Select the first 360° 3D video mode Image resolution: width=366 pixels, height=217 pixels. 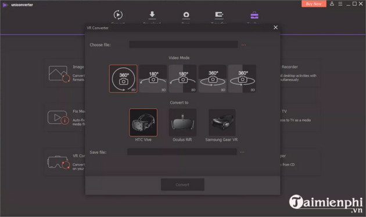tap(213, 79)
